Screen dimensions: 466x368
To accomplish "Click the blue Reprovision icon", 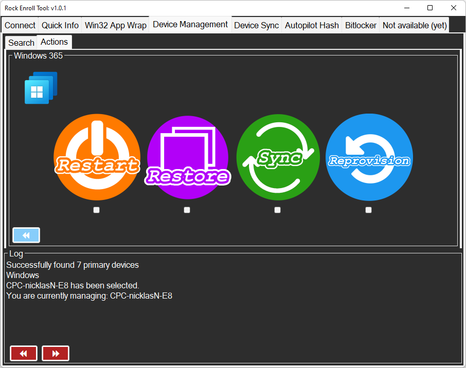I will coord(369,157).
